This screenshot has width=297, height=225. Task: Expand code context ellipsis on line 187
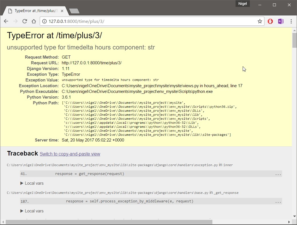coord(278,202)
